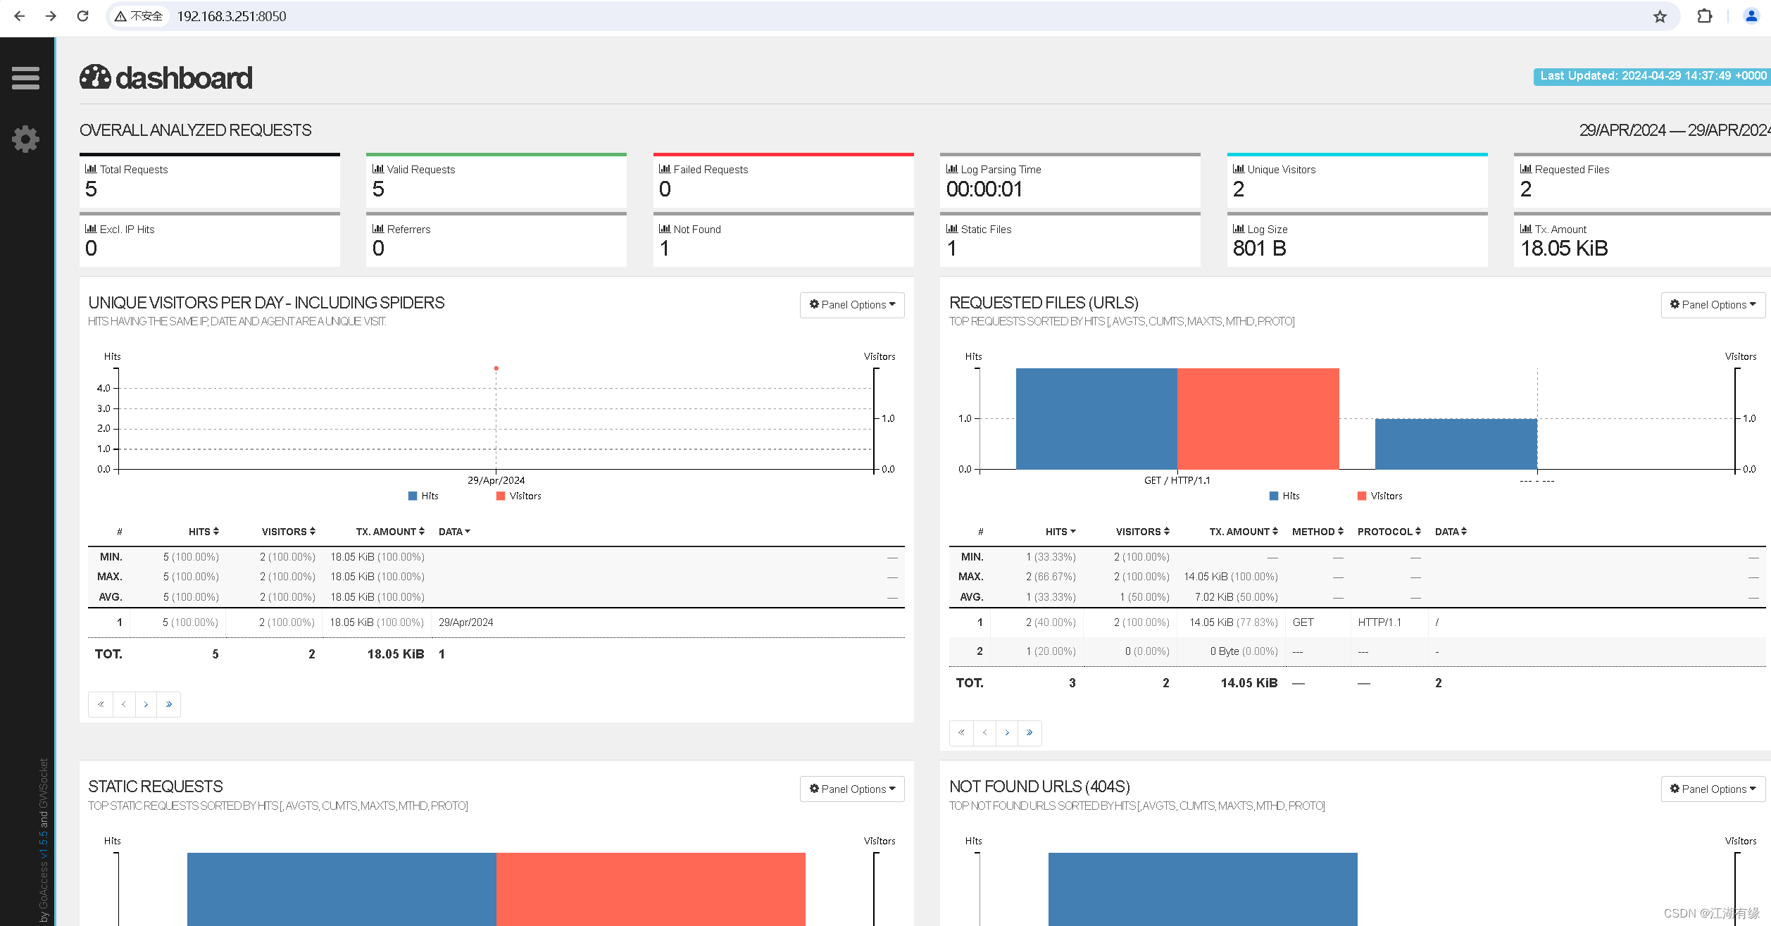
Task: Sort Unique Visitors table by HITS column
Action: (204, 532)
